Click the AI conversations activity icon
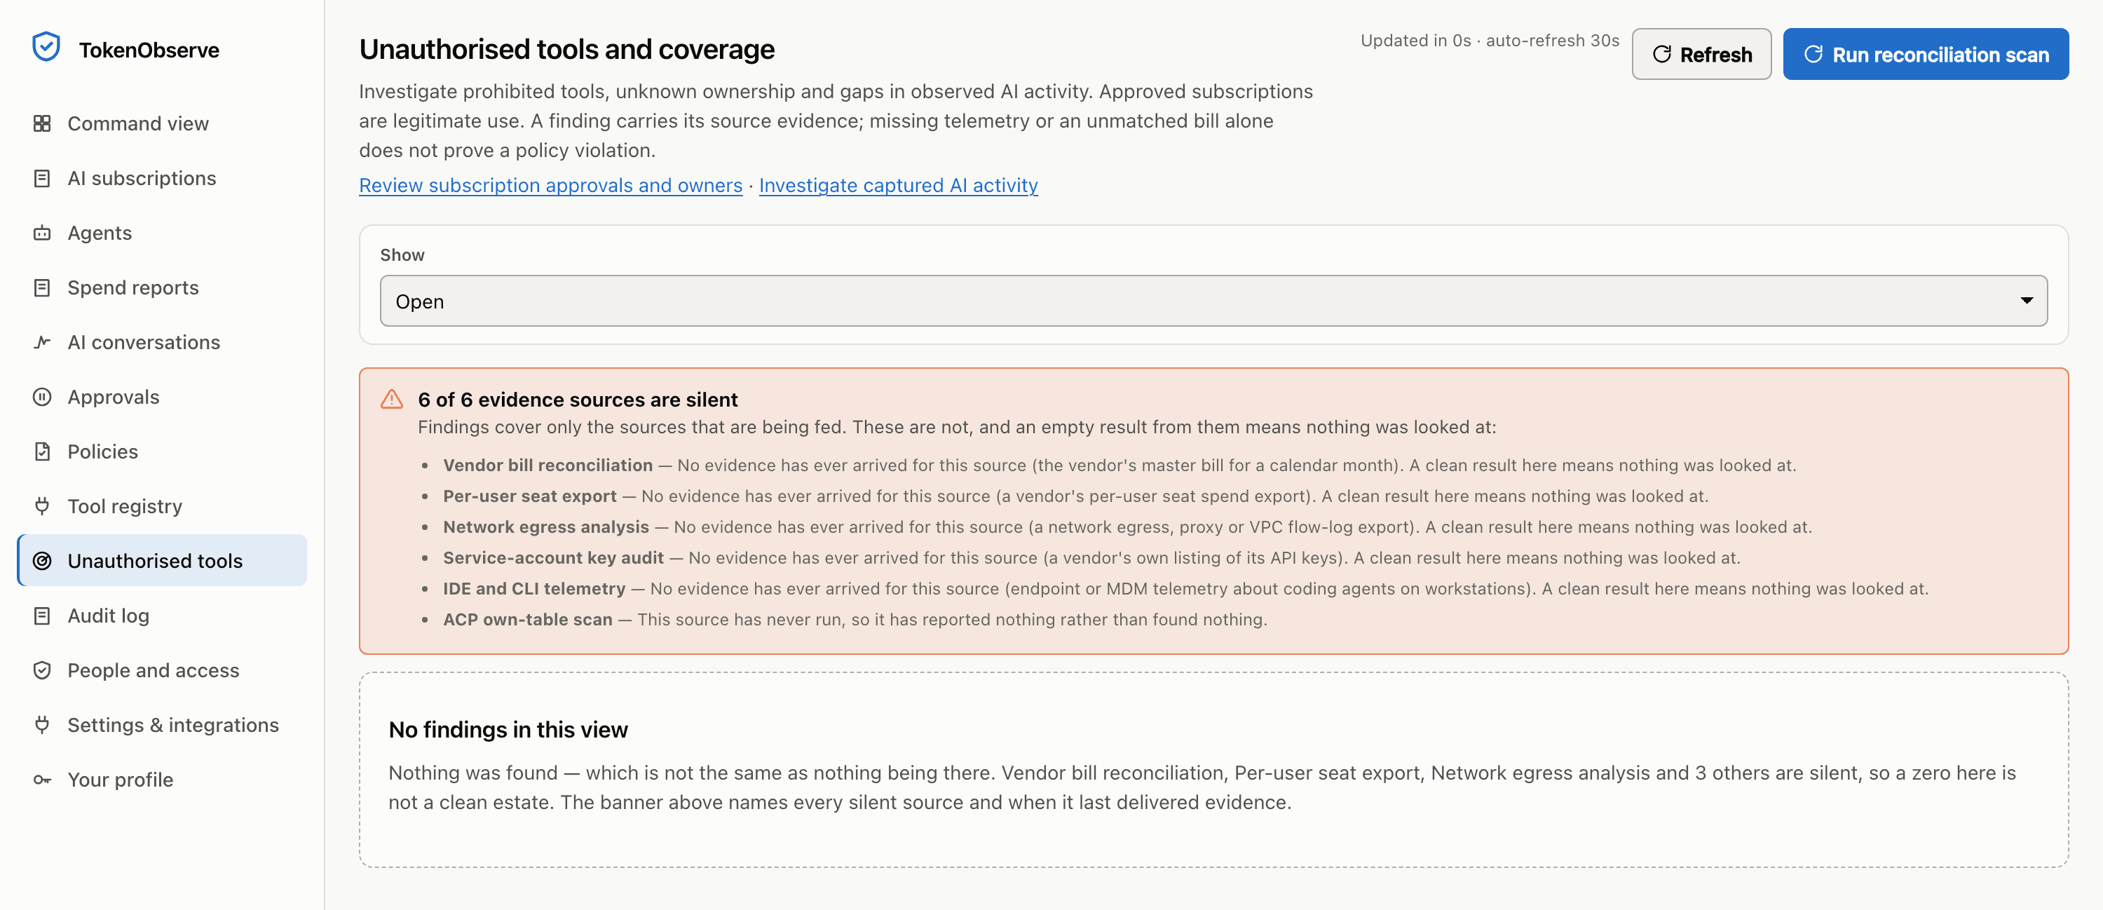Image resolution: width=2103 pixels, height=910 pixels. tap(41, 342)
